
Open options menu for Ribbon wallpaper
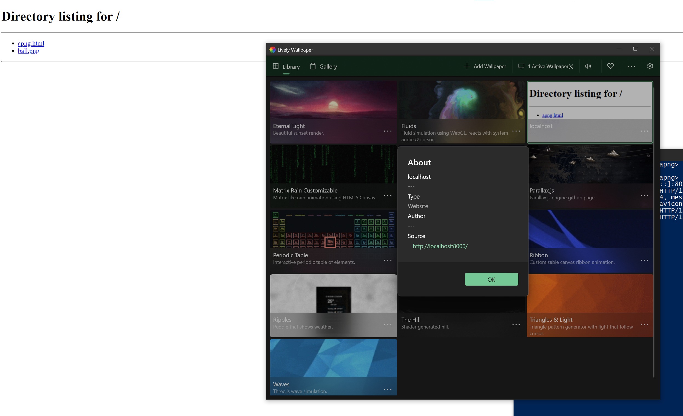(x=644, y=261)
